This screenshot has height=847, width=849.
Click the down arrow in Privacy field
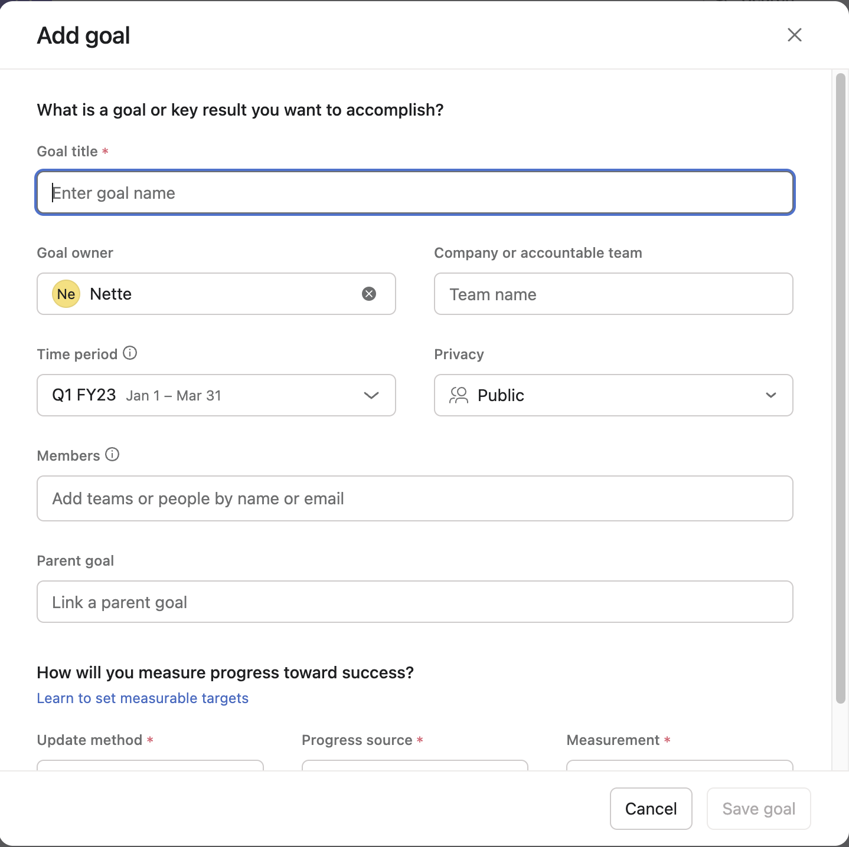pos(770,395)
